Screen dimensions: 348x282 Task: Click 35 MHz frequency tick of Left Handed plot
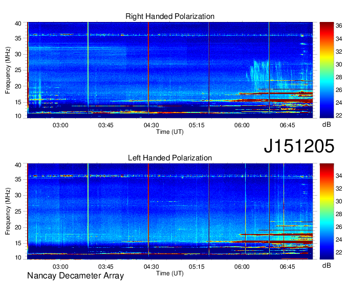[18, 179]
